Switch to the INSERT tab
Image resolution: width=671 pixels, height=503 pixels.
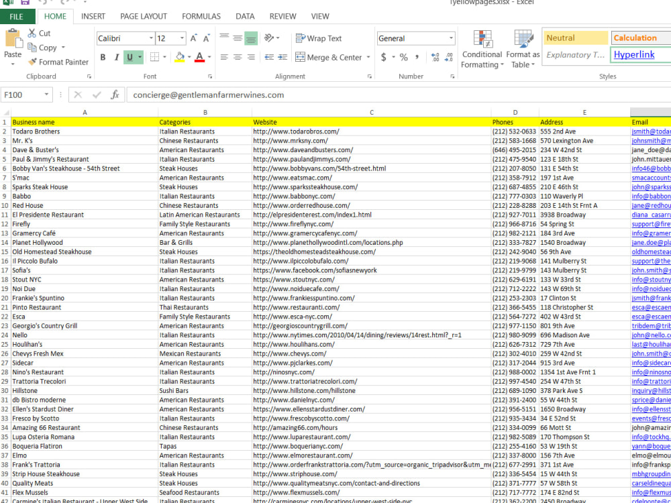93,17
